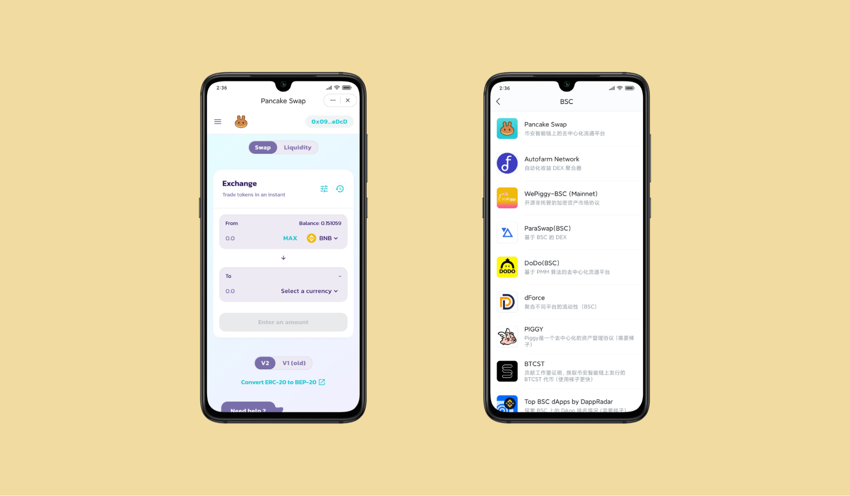Select a currency in To field
Image resolution: width=850 pixels, height=496 pixels.
pyautogui.click(x=310, y=291)
